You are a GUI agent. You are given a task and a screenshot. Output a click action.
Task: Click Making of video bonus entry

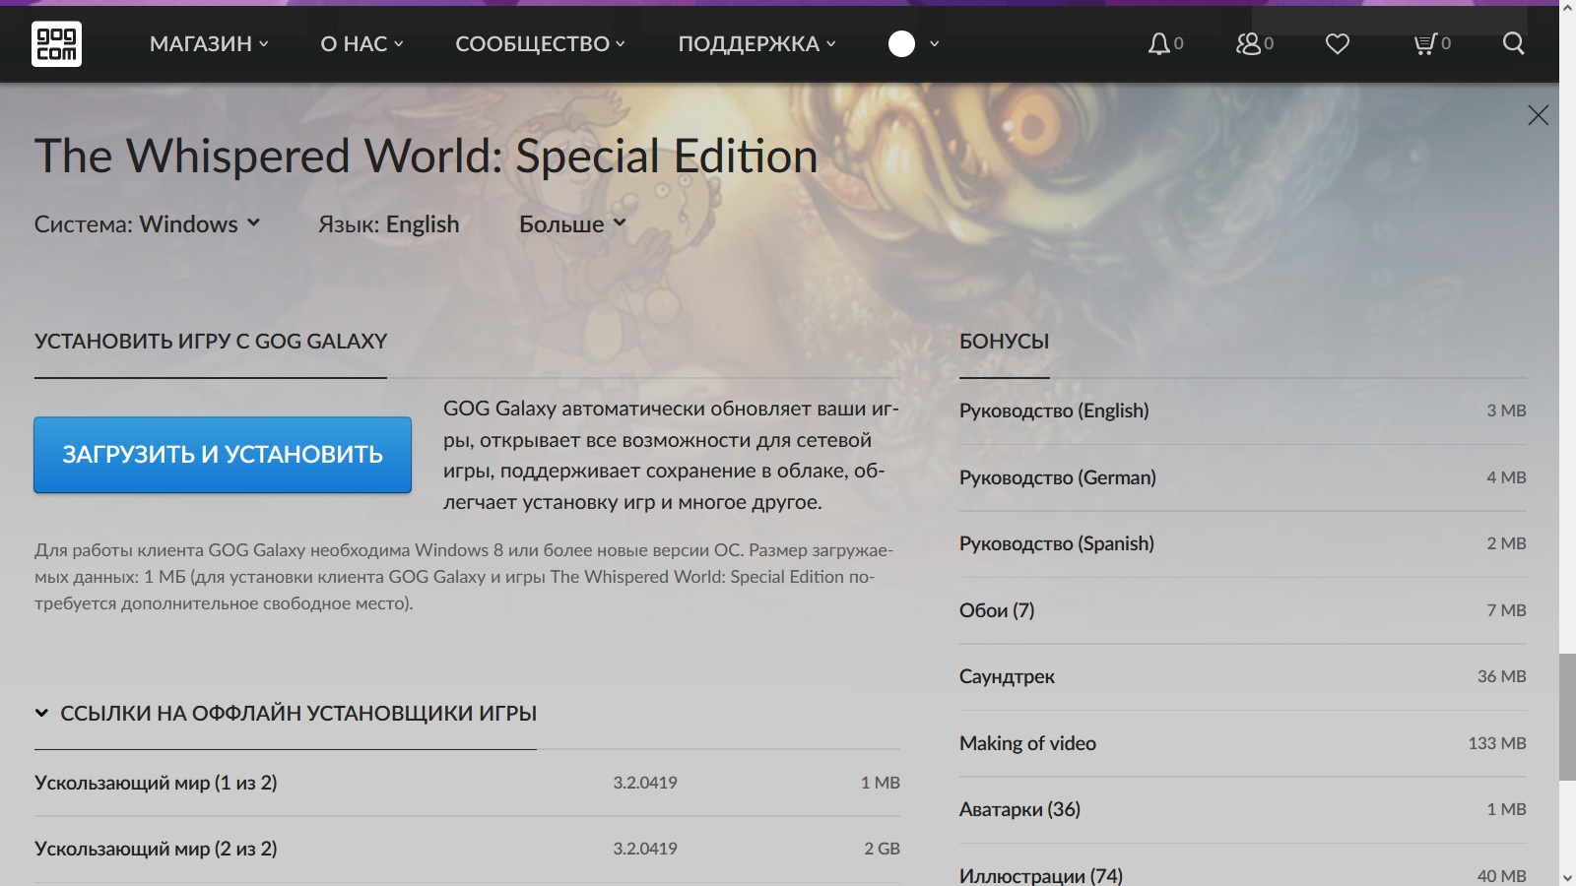(x=1027, y=743)
